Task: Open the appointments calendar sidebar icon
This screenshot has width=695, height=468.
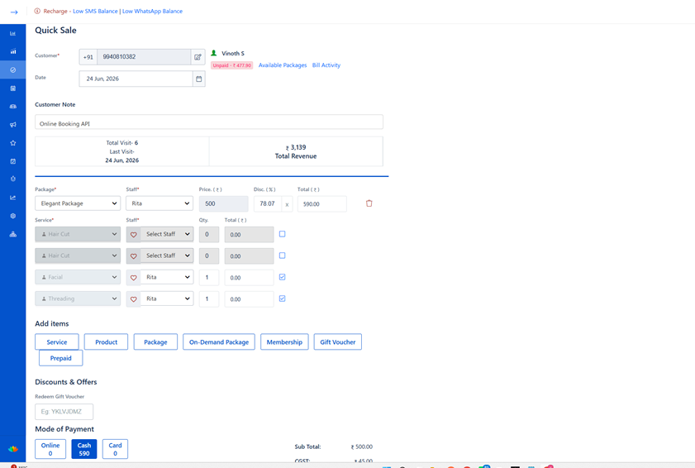Action: tap(13, 88)
